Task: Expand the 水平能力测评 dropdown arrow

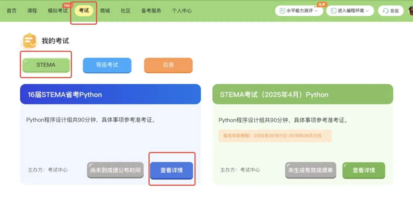Action: (316, 11)
